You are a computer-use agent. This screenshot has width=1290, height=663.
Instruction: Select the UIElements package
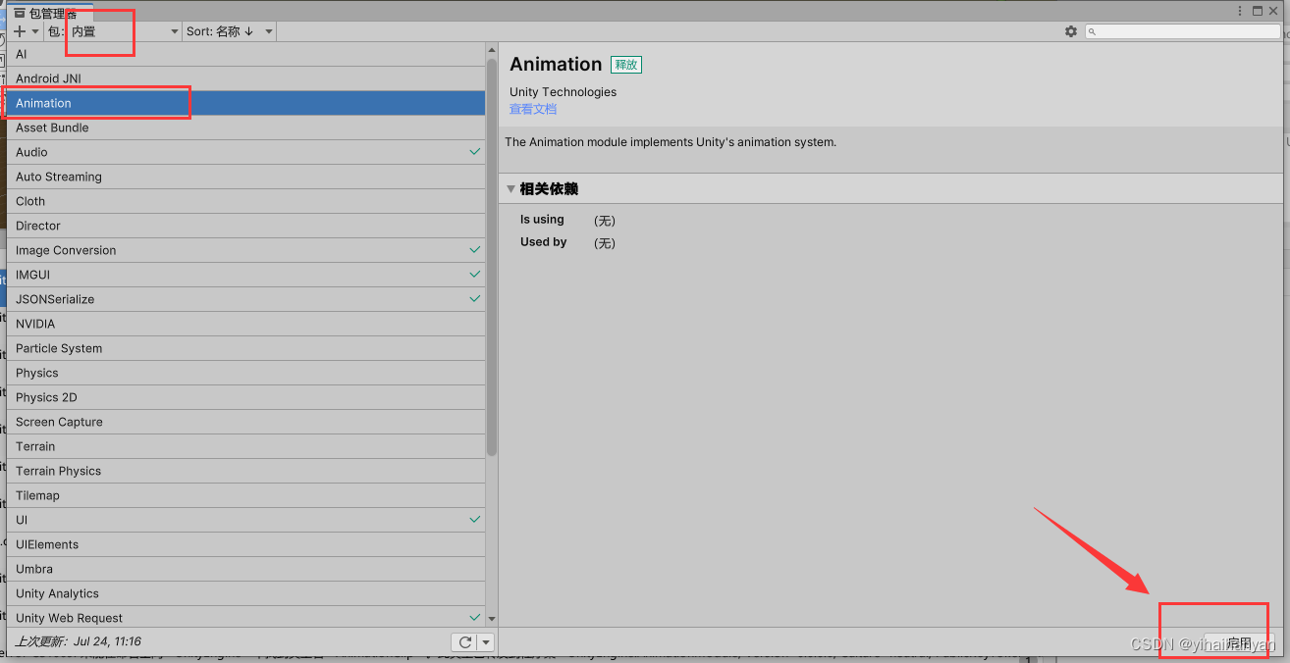246,544
